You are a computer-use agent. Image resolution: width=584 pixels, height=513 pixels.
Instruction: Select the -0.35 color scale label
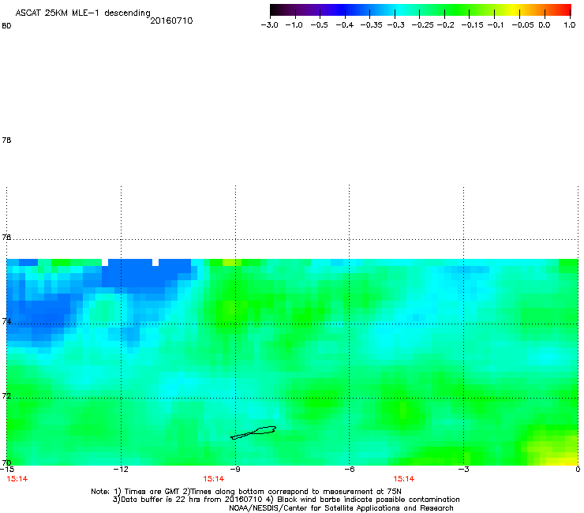pos(371,25)
